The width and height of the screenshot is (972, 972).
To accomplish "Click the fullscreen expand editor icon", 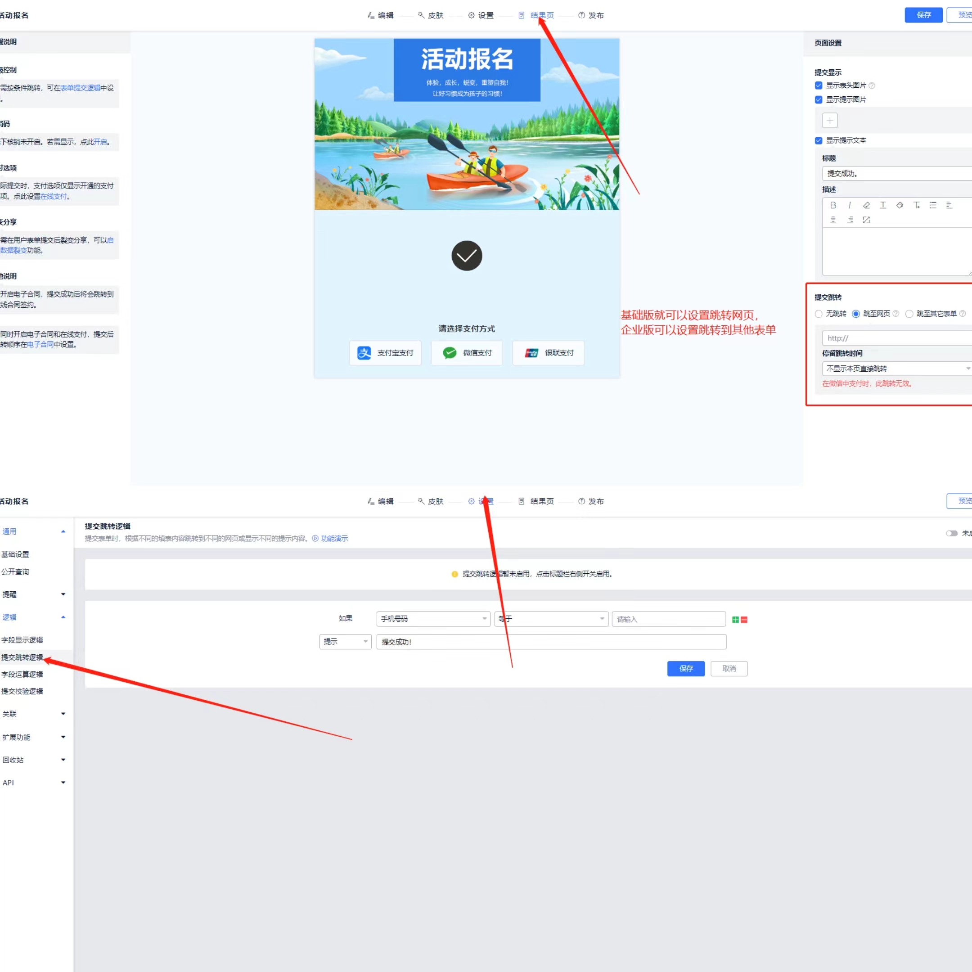I will click(866, 220).
